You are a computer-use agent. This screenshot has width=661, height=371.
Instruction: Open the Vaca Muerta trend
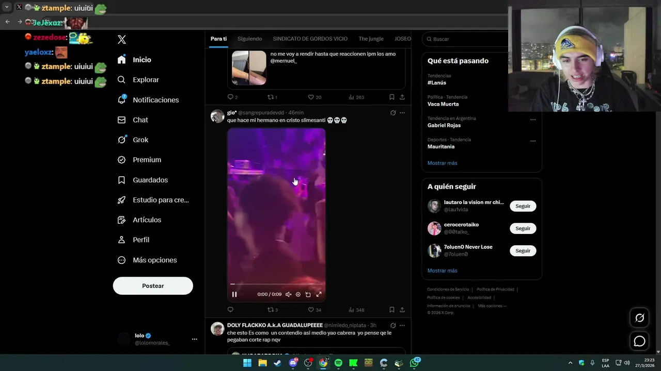(443, 104)
